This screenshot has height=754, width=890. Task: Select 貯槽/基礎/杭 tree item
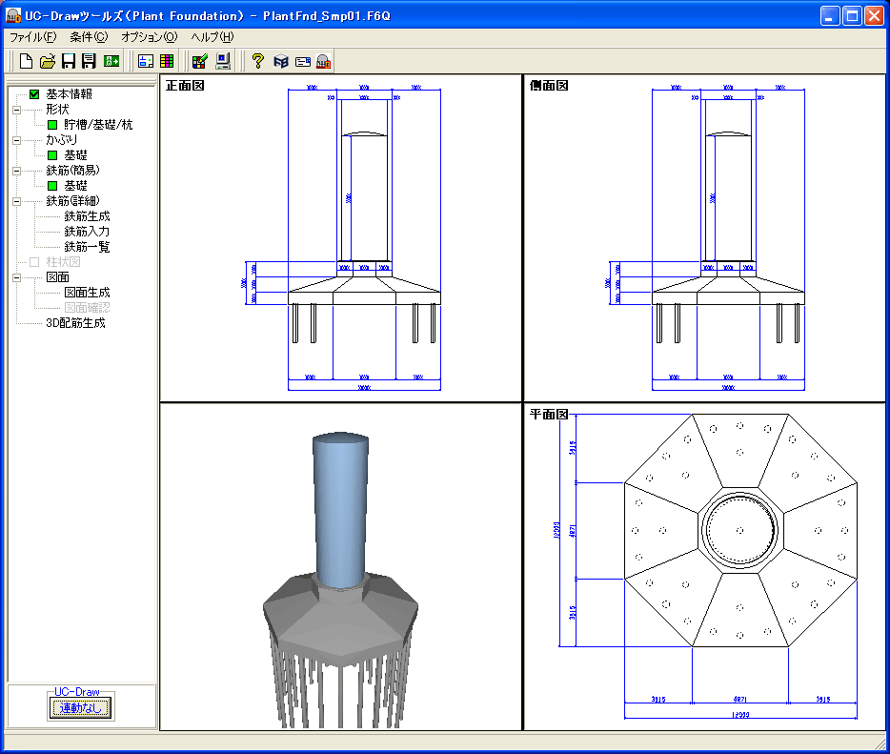(x=98, y=125)
